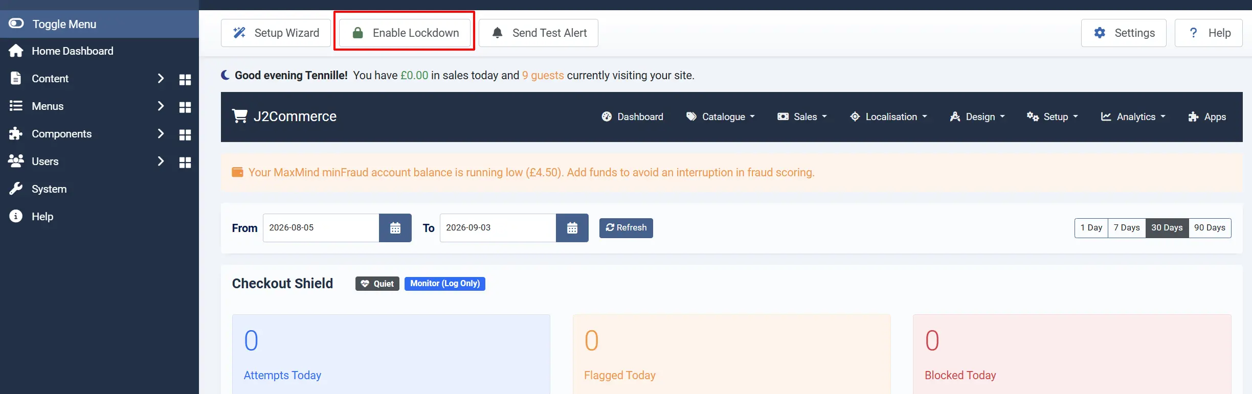Expand the Components submenu chevron
This screenshot has height=394, width=1252.
(161, 133)
